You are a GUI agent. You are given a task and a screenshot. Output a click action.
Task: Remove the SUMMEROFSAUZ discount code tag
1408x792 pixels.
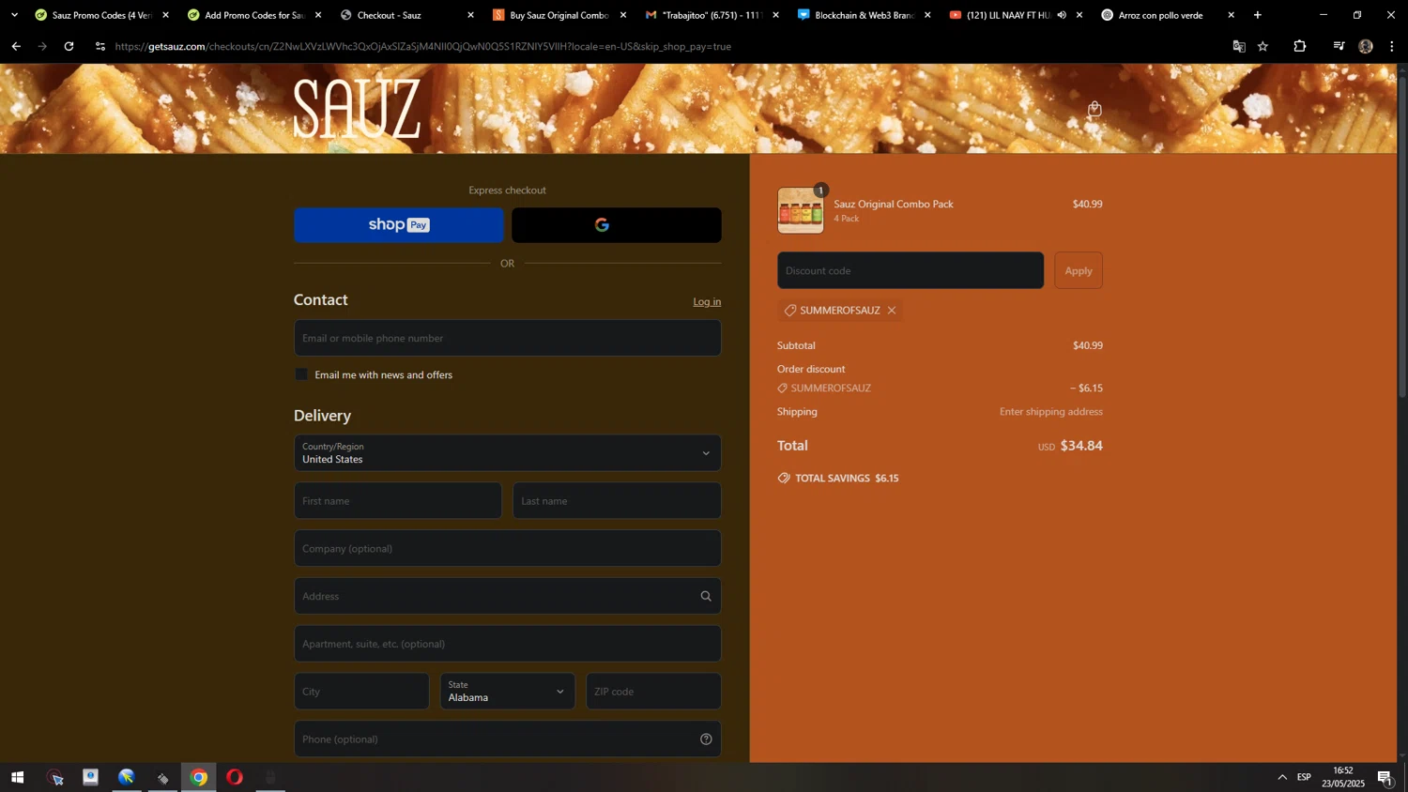coord(892,311)
